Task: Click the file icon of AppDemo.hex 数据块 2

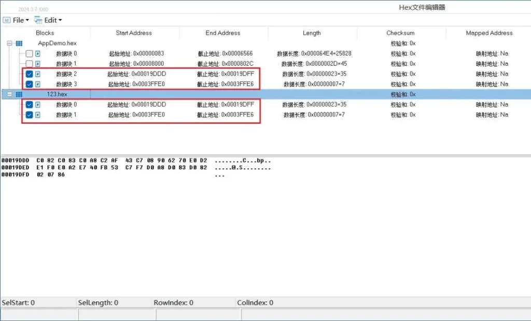Action: 38,74
